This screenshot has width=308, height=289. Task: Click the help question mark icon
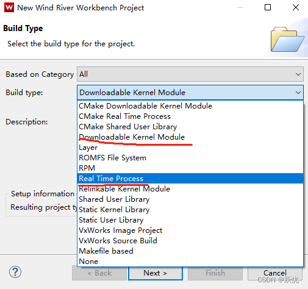(15, 272)
